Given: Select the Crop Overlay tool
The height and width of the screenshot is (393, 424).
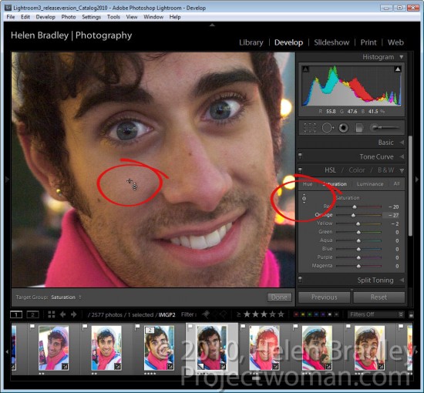Looking at the screenshot, I should point(310,128).
